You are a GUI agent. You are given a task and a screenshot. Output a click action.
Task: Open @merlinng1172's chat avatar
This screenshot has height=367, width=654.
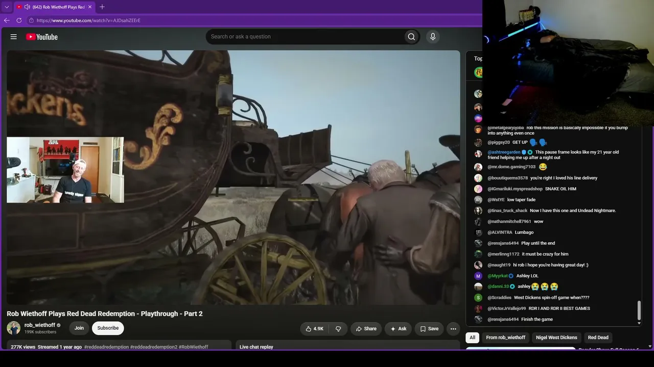pos(478,254)
